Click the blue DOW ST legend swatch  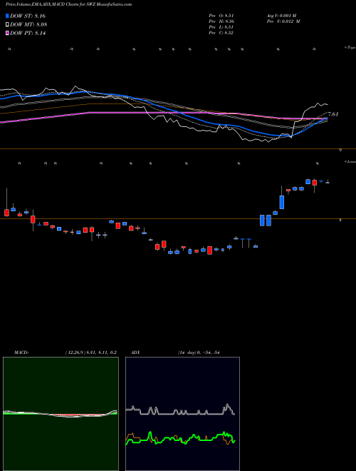point(8,16)
